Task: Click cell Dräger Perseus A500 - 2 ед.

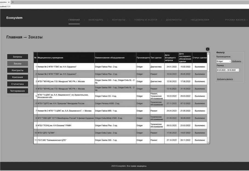Action: [x=115, y=103]
